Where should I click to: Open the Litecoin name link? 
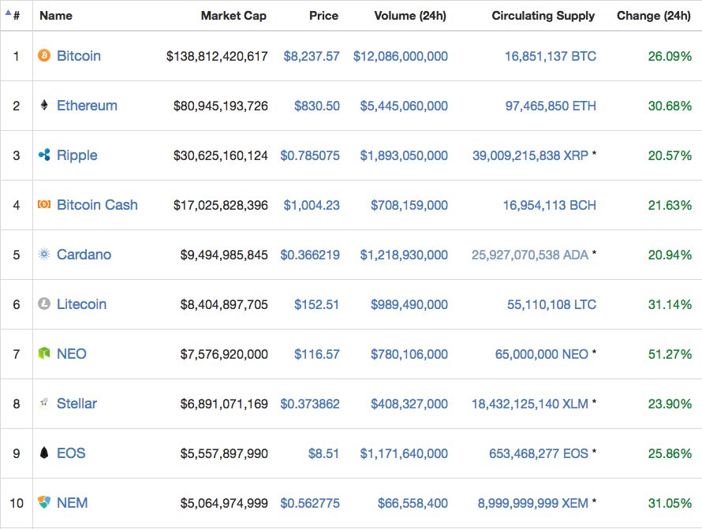point(81,304)
